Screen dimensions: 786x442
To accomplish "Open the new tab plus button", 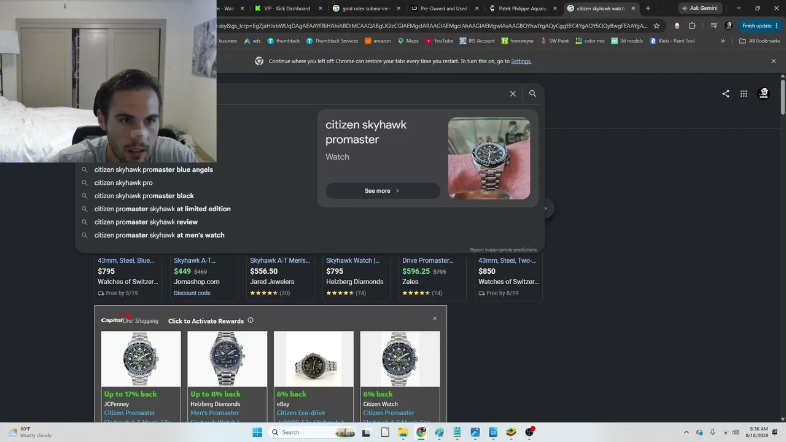I will pyautogui.click(x=648, y=9).
